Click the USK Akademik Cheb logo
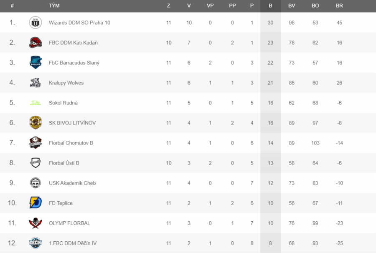The image size is (376, 253). (36, 183)
